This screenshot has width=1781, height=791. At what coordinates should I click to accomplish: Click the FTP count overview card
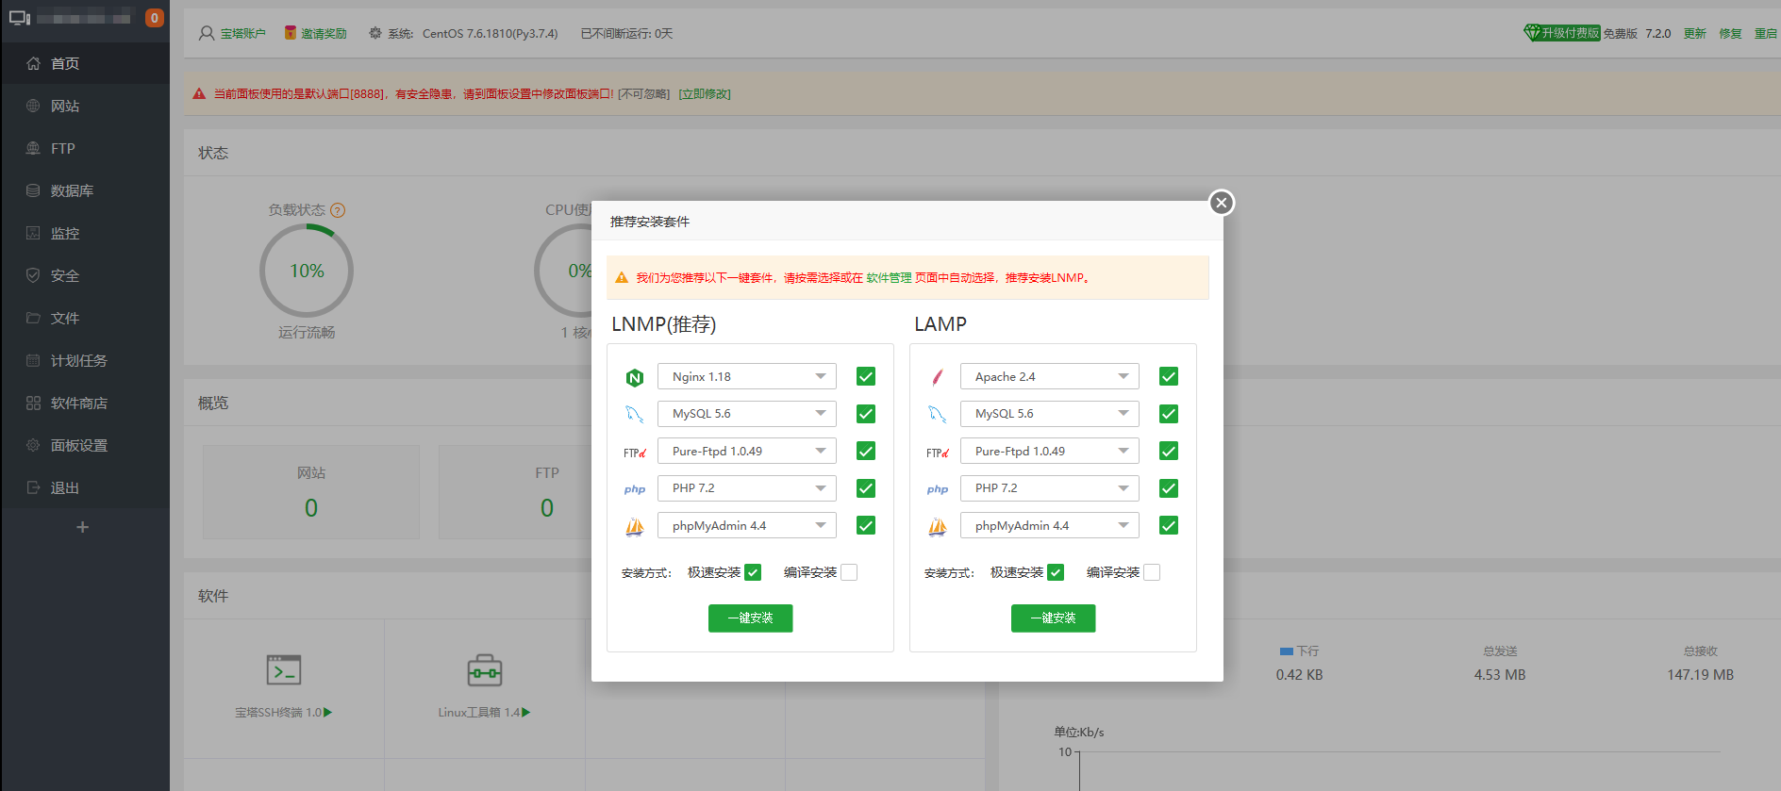[x=547, y=492]
